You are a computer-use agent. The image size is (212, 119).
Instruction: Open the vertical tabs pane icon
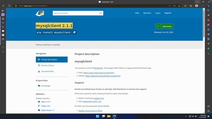pyautogui.click(x=3, y=11)
